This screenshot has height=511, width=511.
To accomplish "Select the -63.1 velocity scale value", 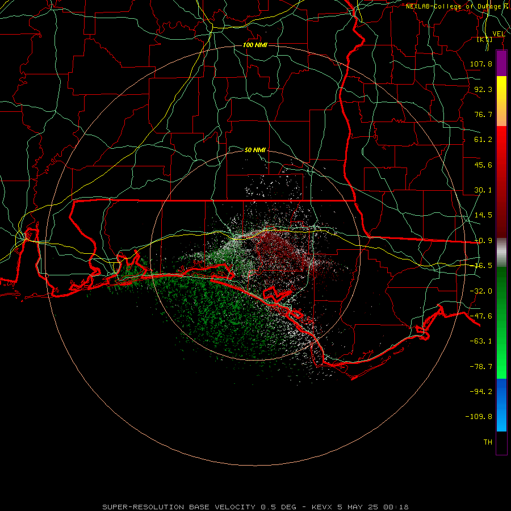I will coord(481,341).
